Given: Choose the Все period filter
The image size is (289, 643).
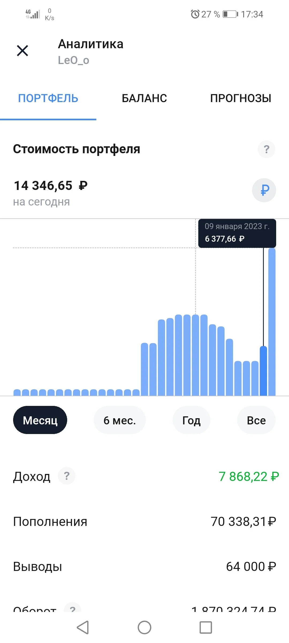Looking at the screenshot, I should [x=256, y=420].
